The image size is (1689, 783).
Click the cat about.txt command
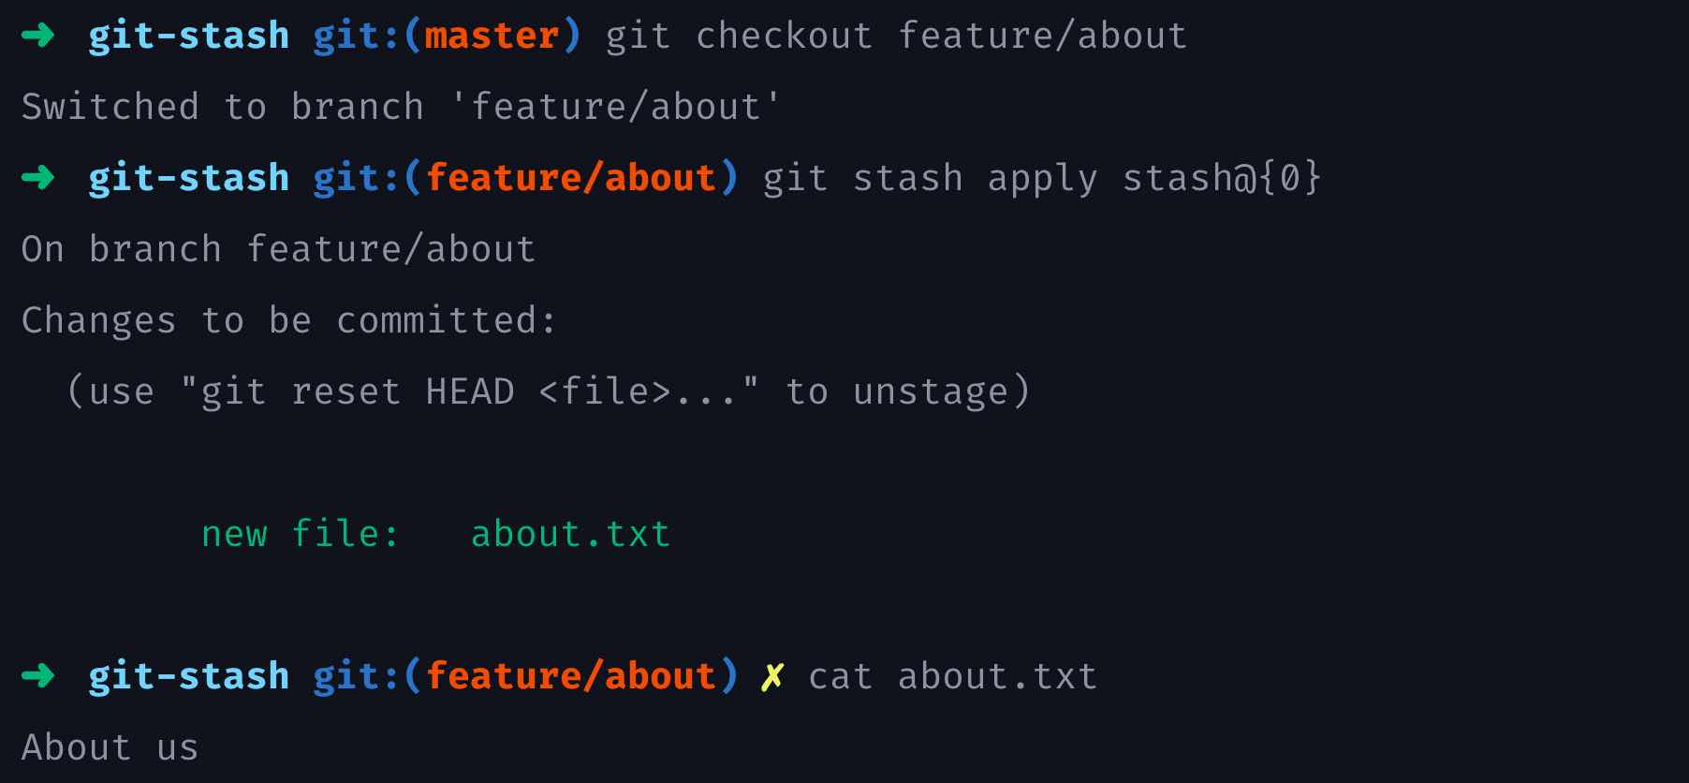pyautogui.click(x=952, y=676)
